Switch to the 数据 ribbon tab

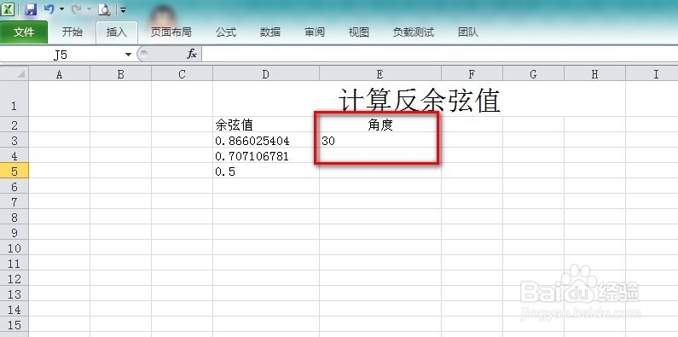(x=270, y=32)
